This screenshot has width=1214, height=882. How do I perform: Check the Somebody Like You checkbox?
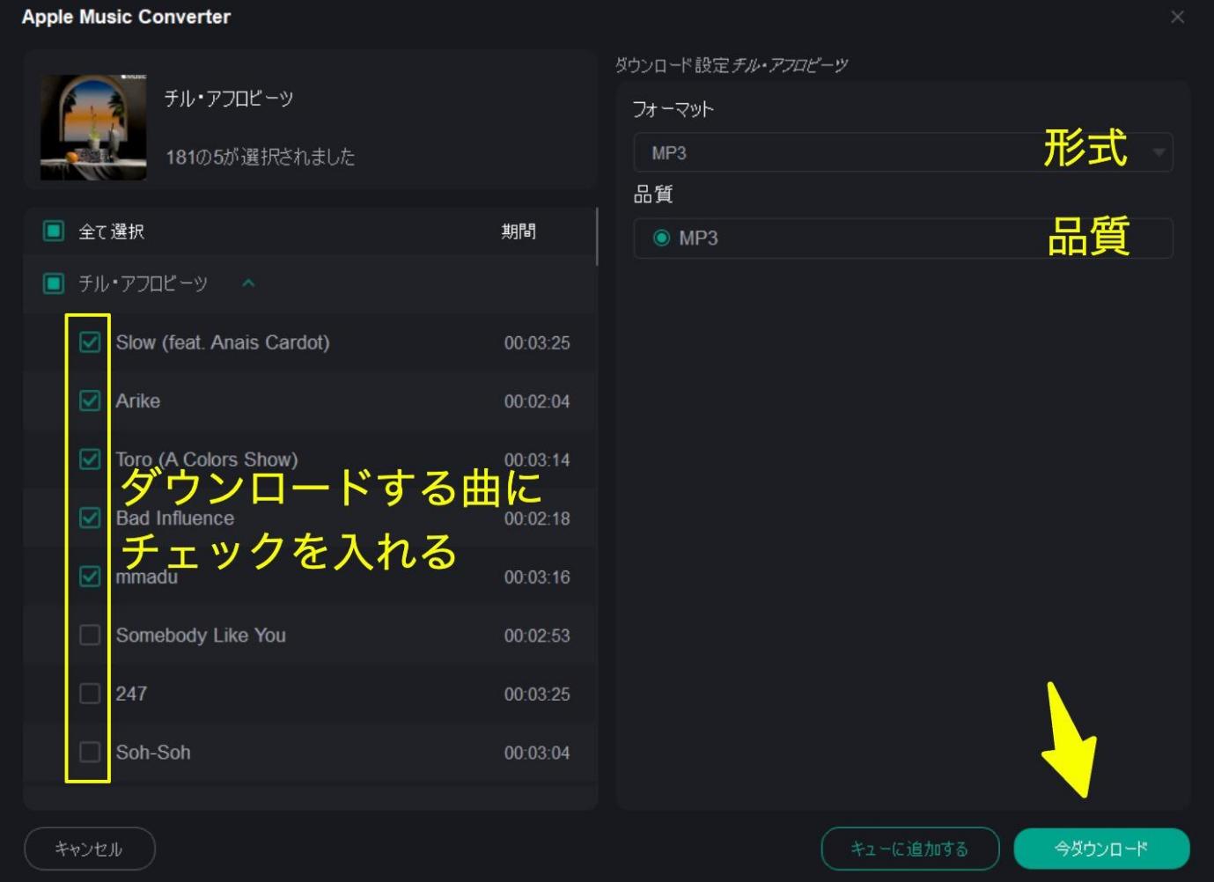90,635
